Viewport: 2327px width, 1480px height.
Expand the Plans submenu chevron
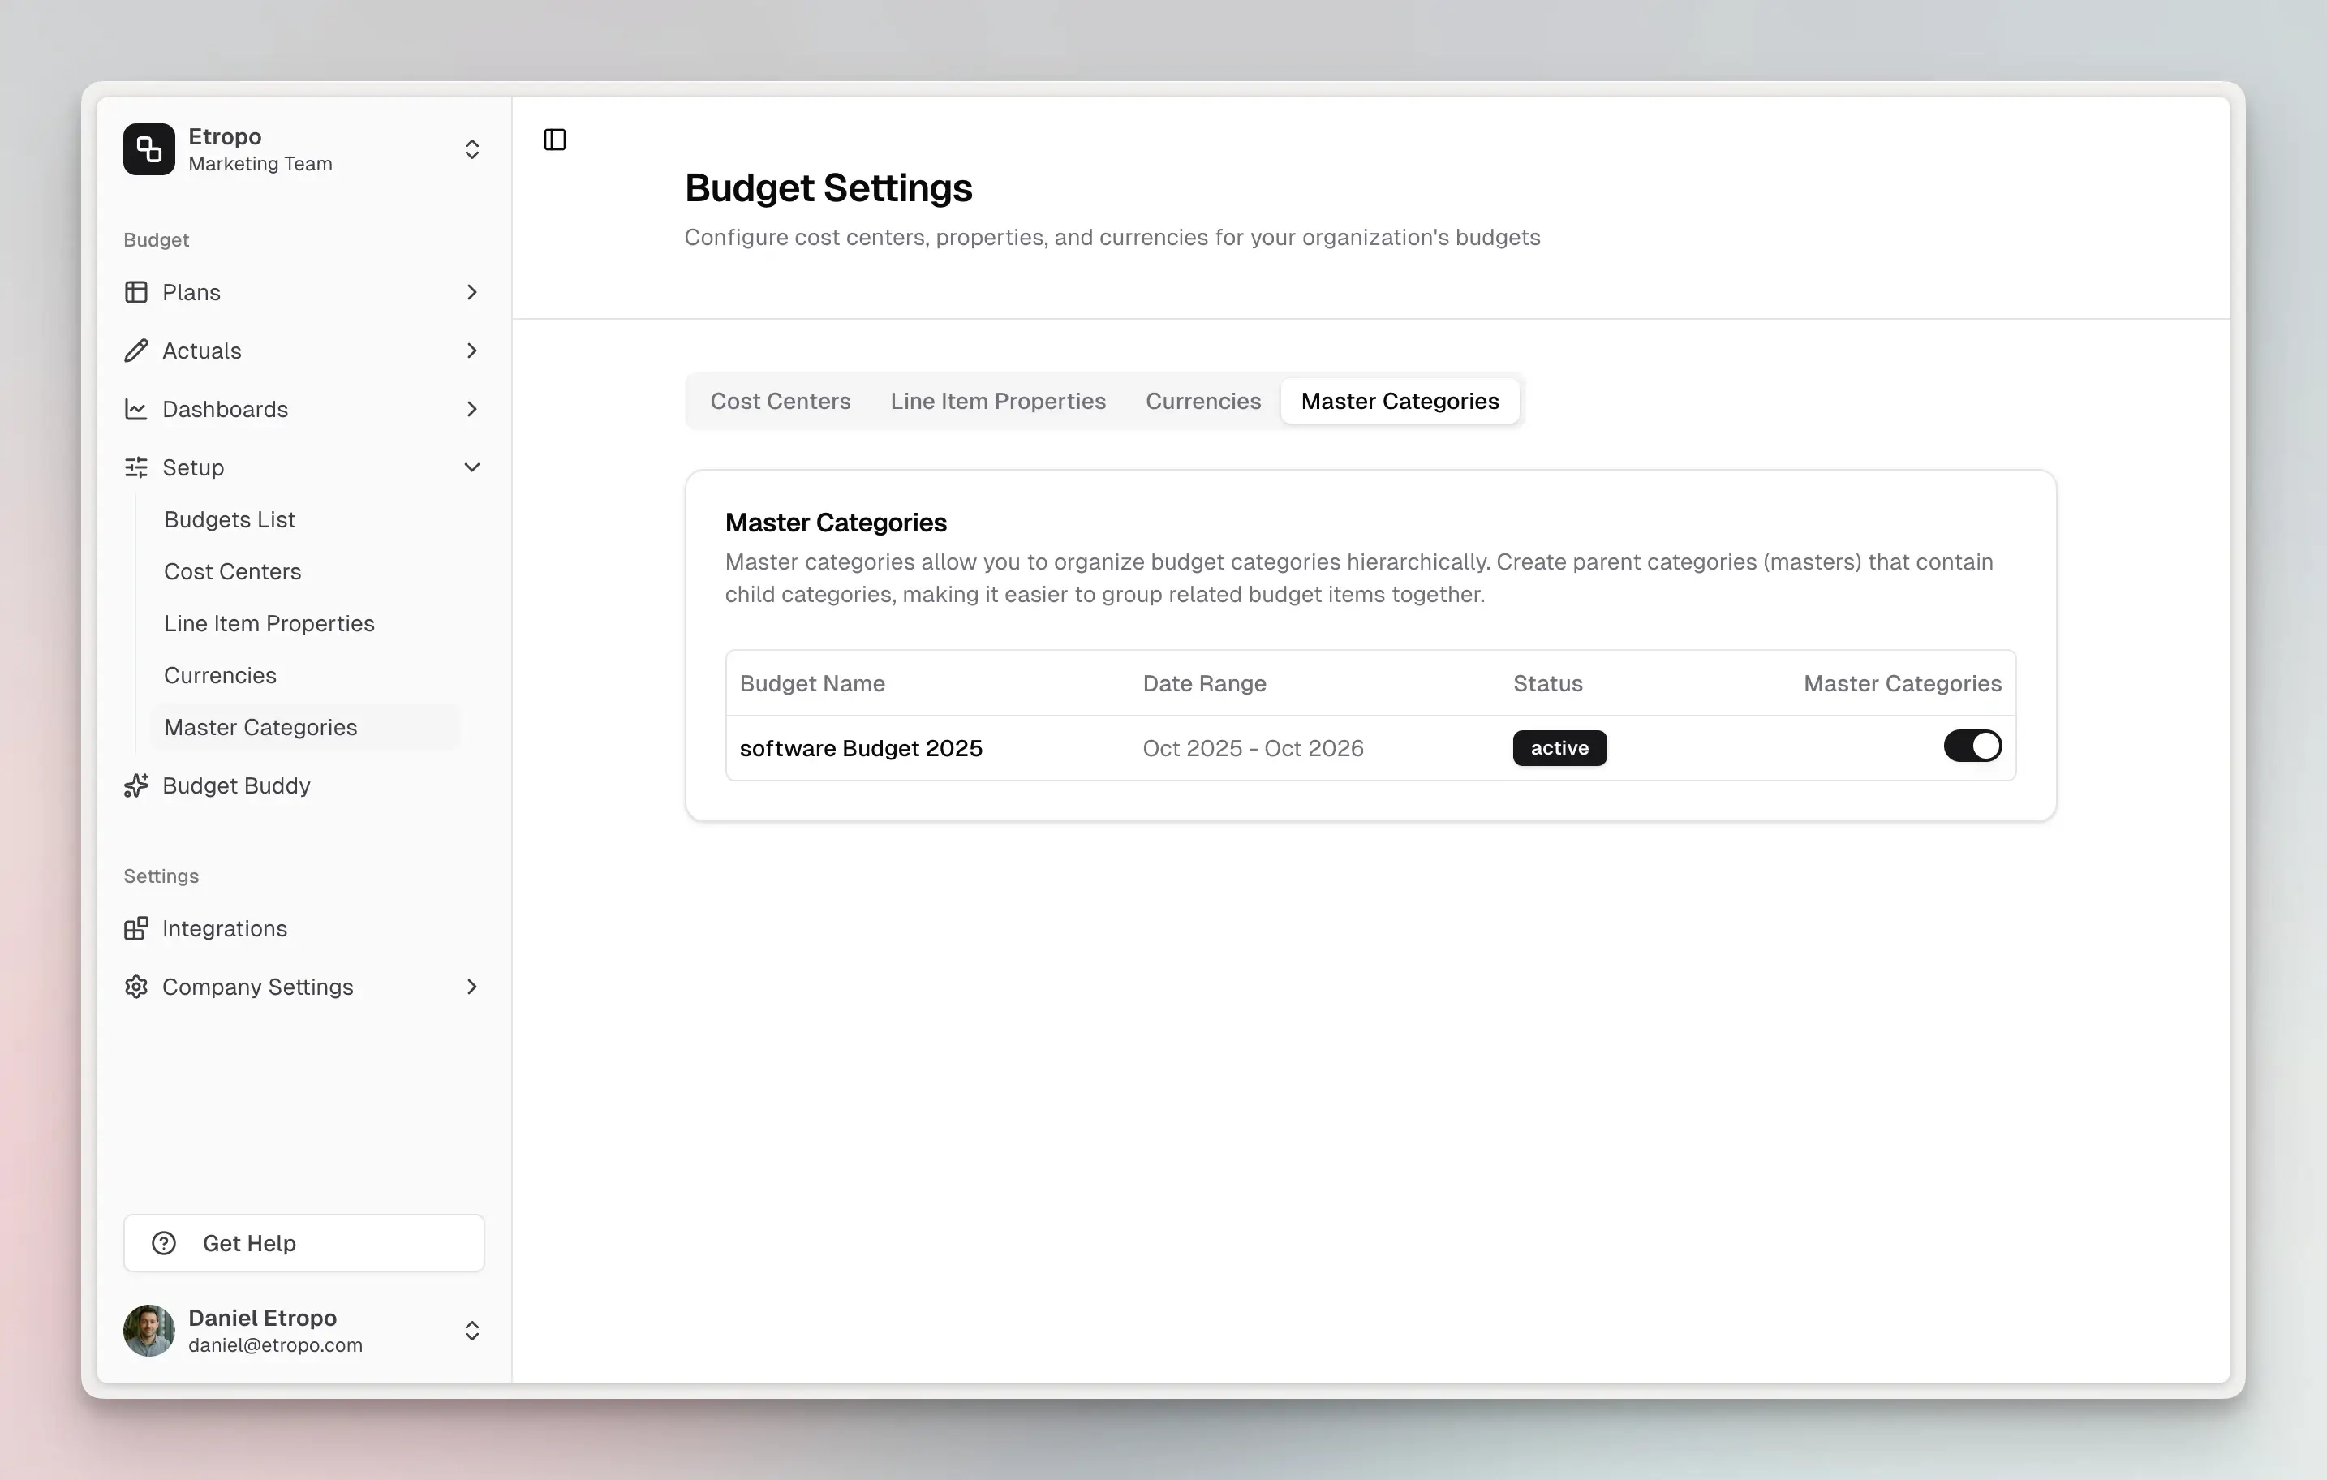point(471,292)
